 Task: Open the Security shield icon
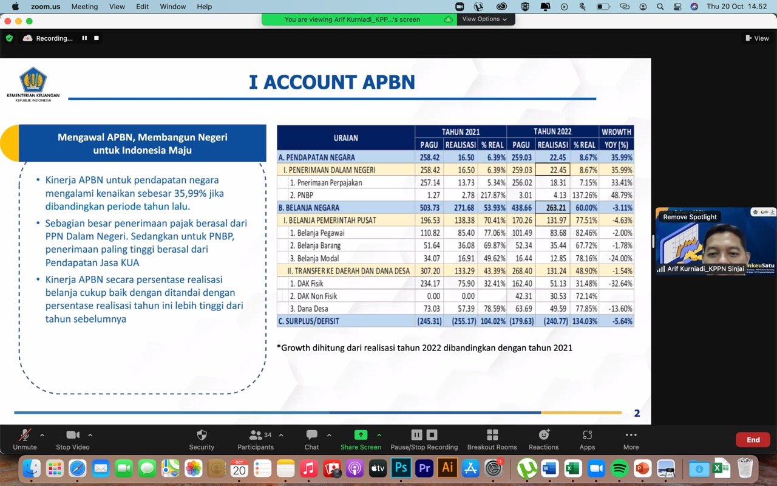tap(202, 435)
